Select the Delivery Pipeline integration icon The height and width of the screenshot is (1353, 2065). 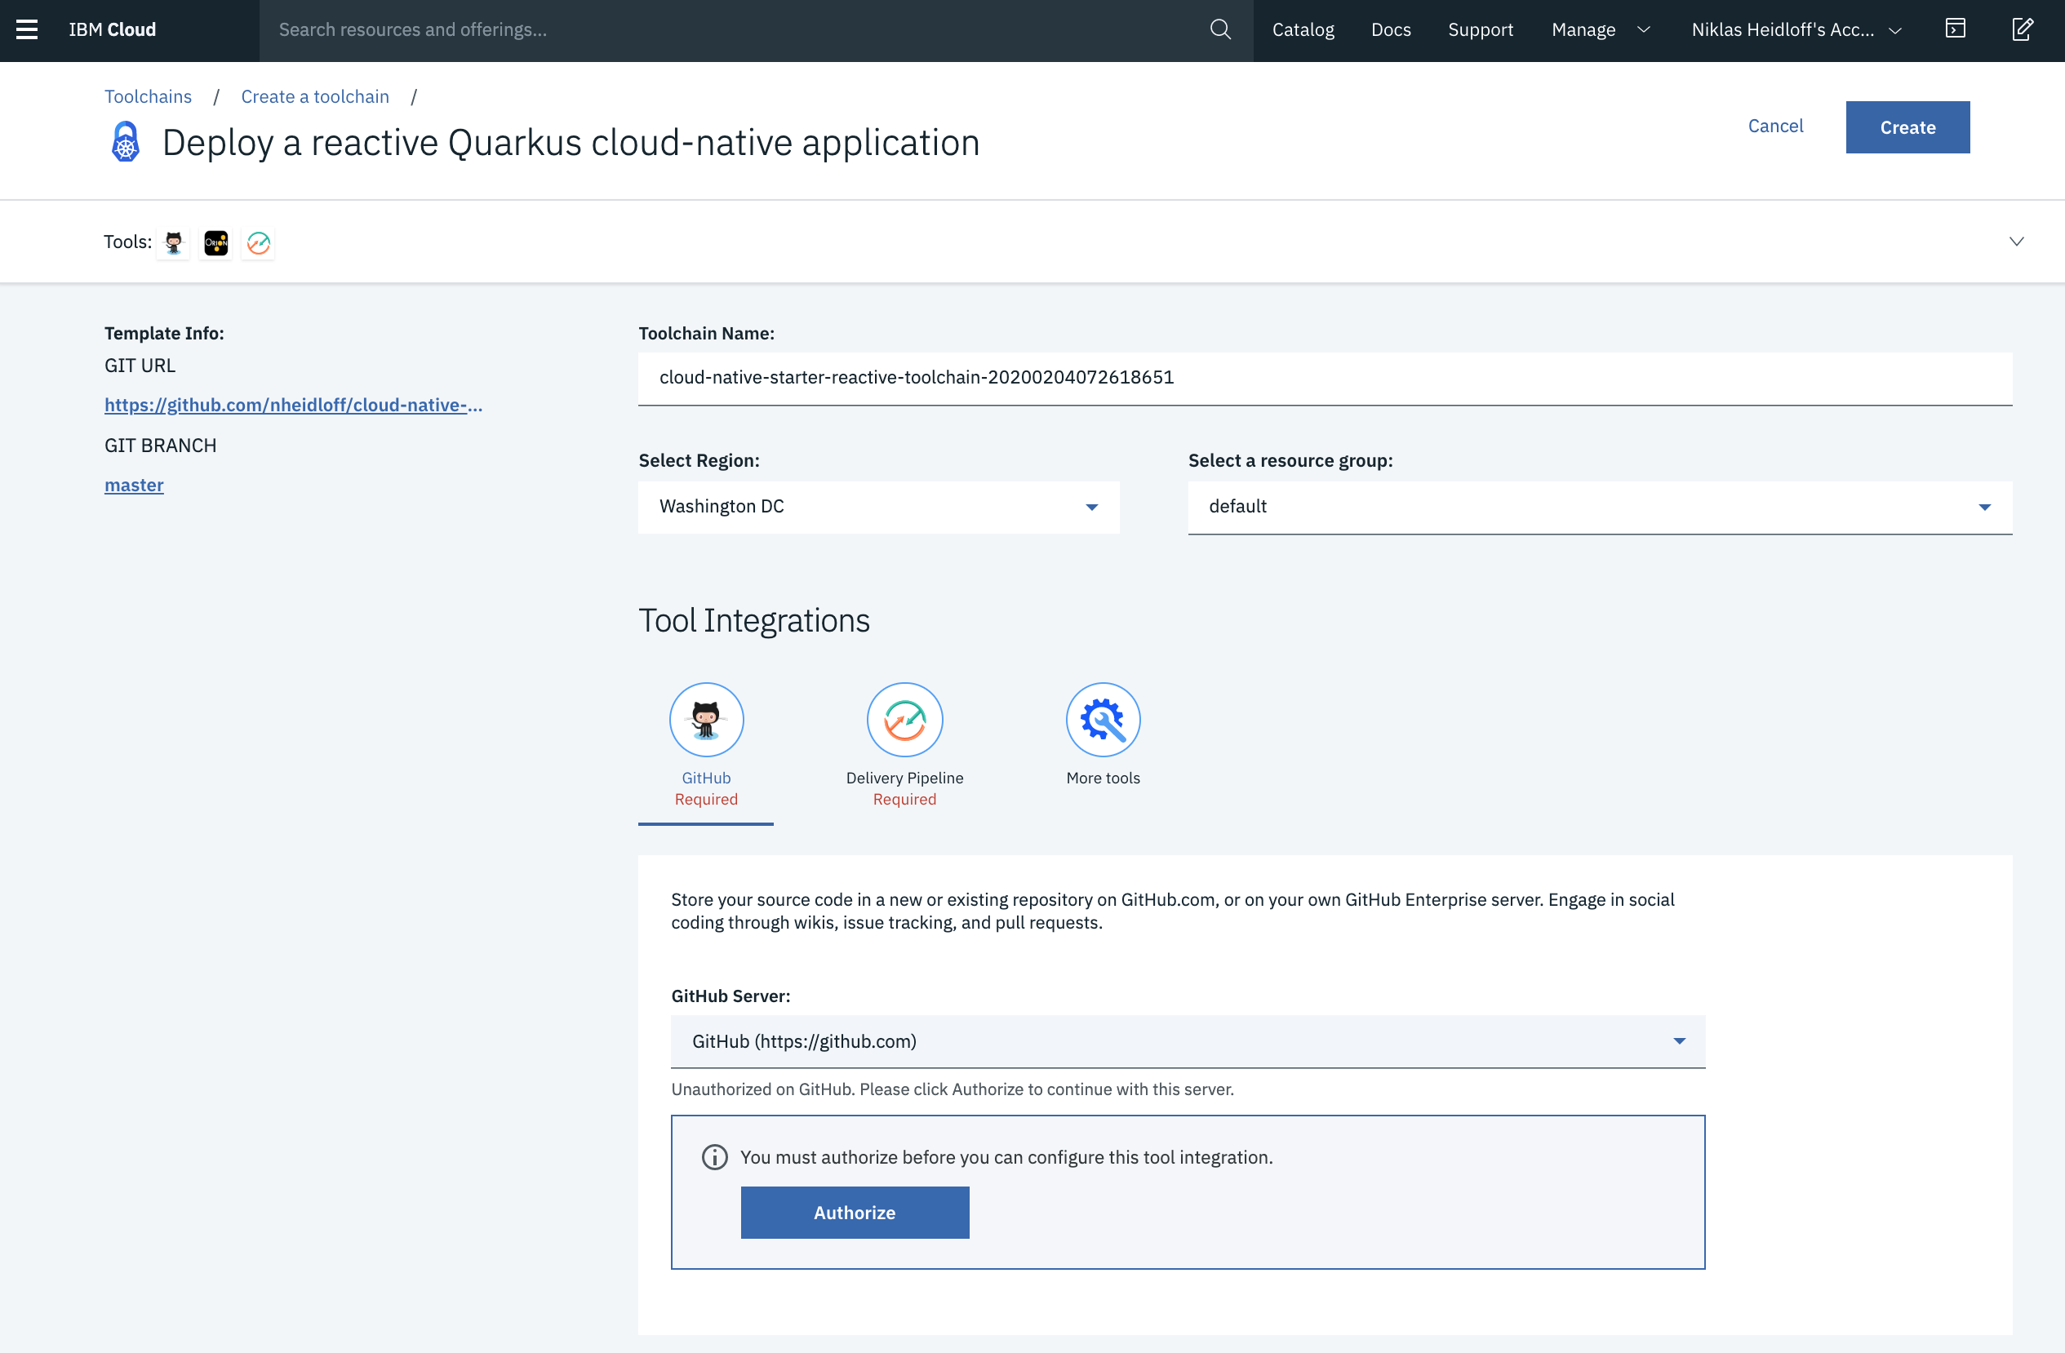coord(905,719)
